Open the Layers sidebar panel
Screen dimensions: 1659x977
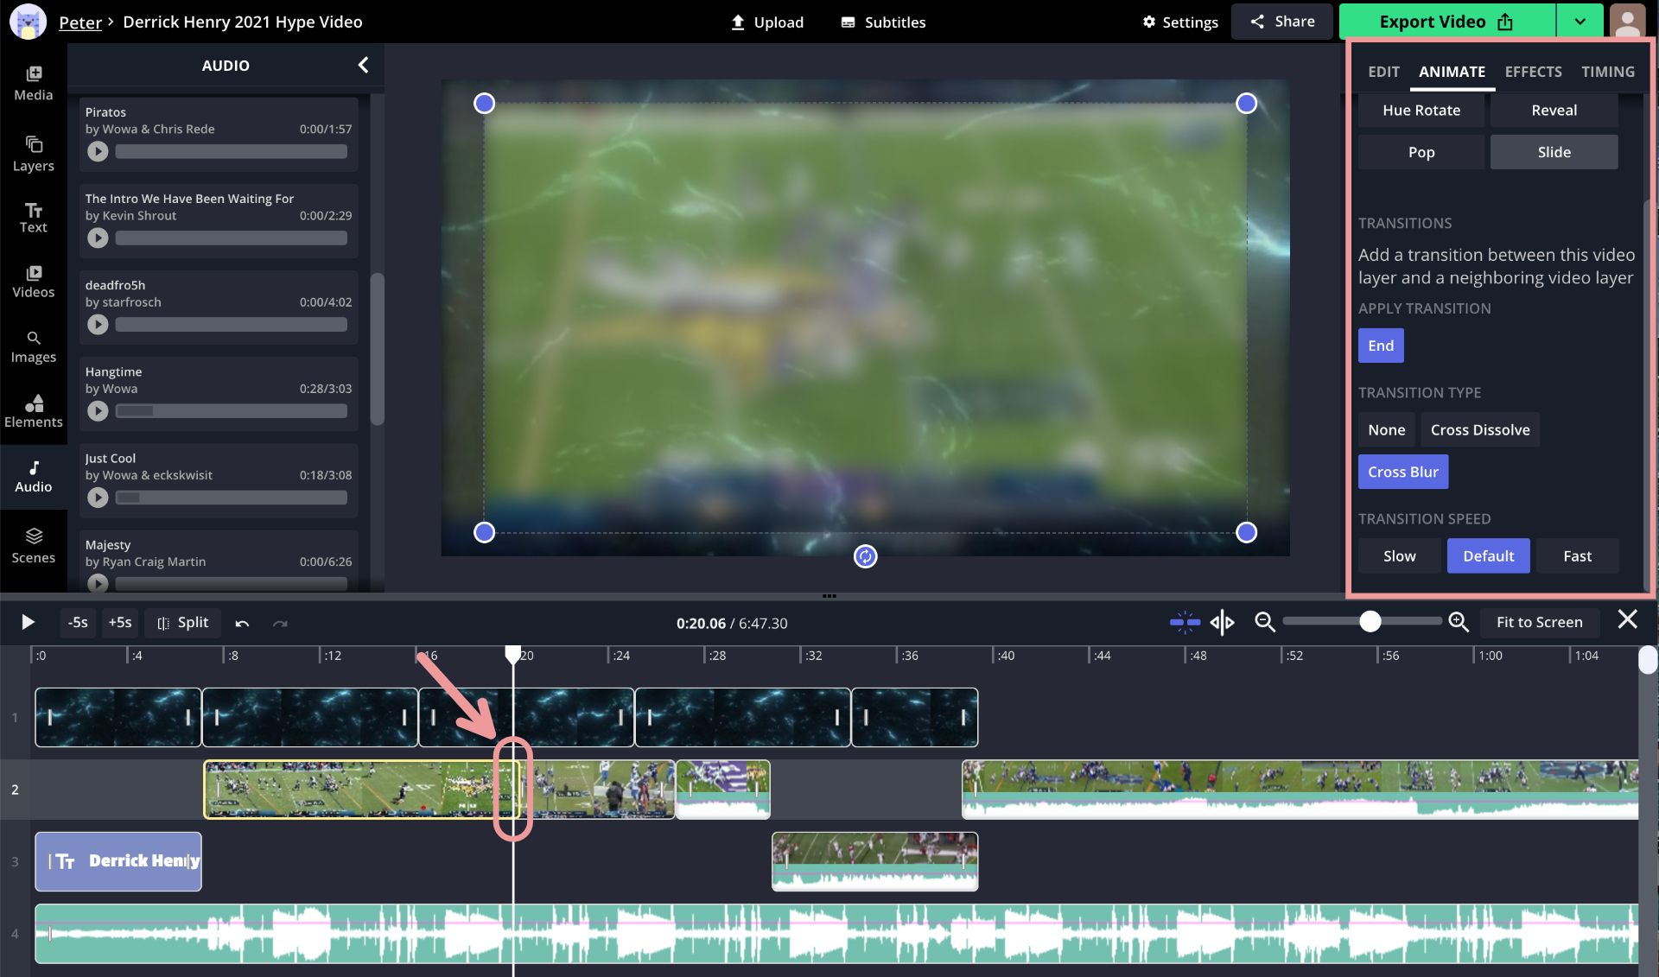pos(33,153)
